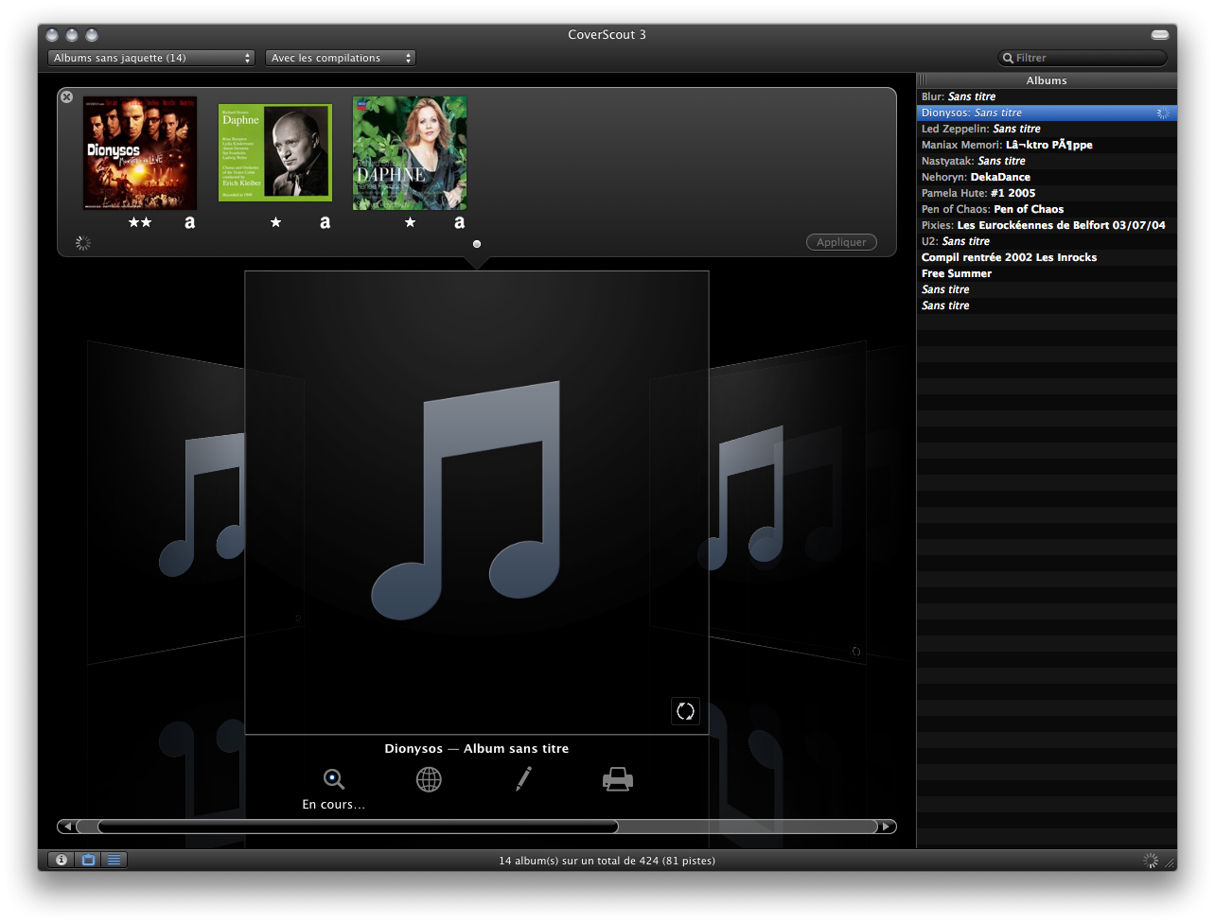
Task: Select the Dionysos Monsters in Live cover thumbnail
Action: pos(140,152)
